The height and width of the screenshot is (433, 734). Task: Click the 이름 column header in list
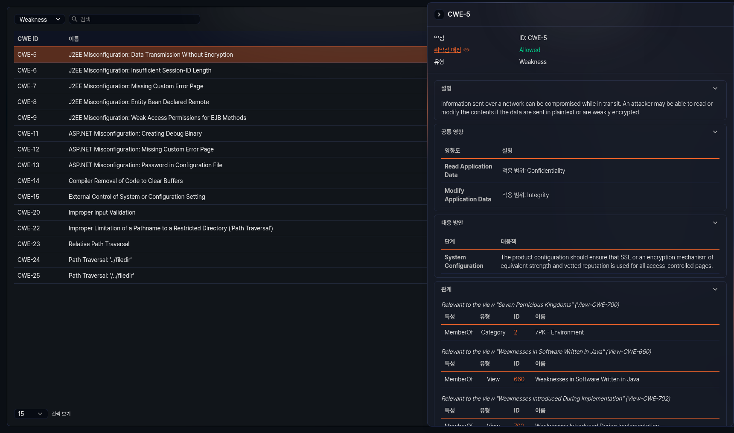(74, 39)
